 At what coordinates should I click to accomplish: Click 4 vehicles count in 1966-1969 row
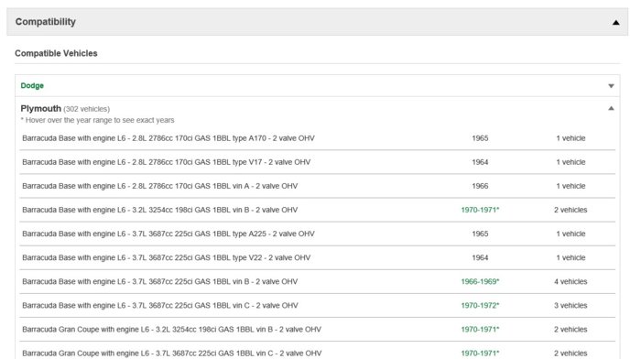[570, 281]
